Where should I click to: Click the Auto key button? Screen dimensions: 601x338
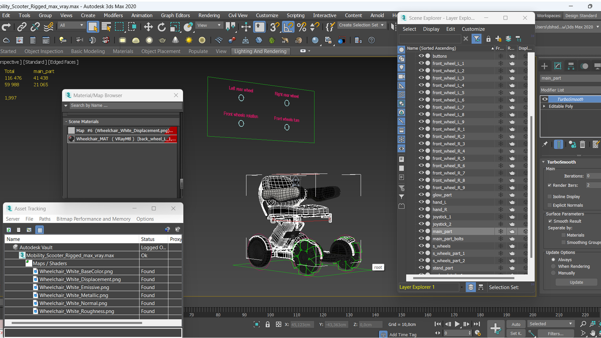[x=516, y=324]
